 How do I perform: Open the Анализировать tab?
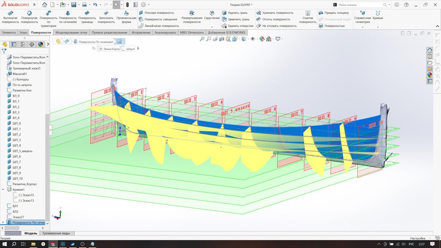point(165,33)
